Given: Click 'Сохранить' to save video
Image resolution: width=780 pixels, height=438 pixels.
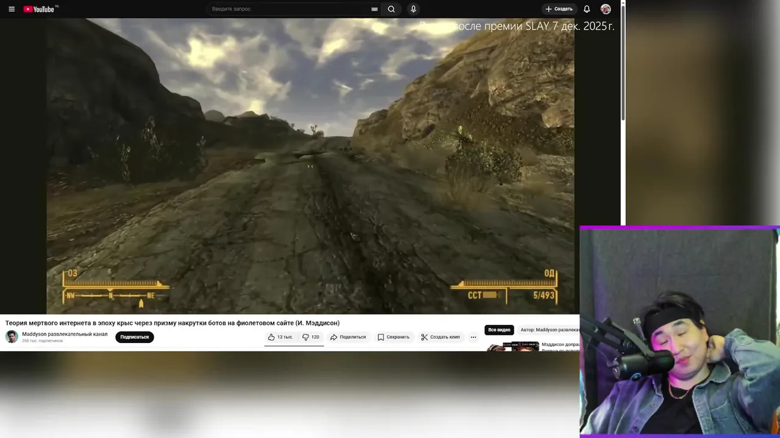Looking at the screenshot, I should [x=393, y=337].
